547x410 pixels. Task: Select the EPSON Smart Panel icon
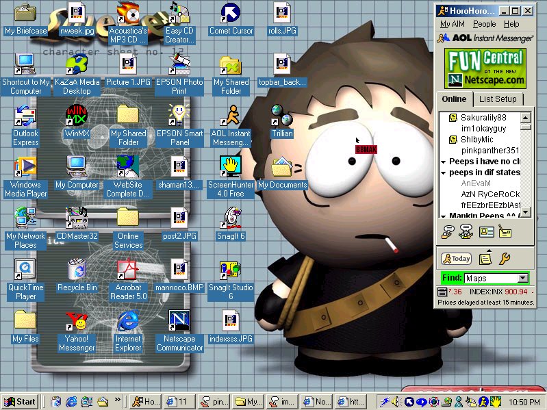179,126
